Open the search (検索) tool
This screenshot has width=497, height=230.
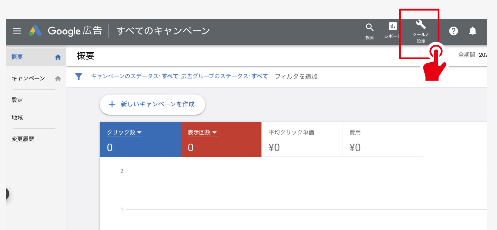click(x=369, y=31)
